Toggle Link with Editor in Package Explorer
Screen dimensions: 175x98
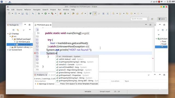point(18,30)
